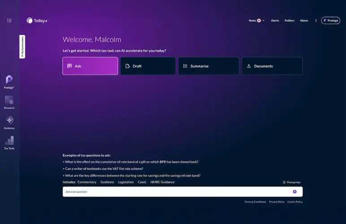The image size is (346, 224).
Task: Open the three-dot more options menu
Action: 316,21
